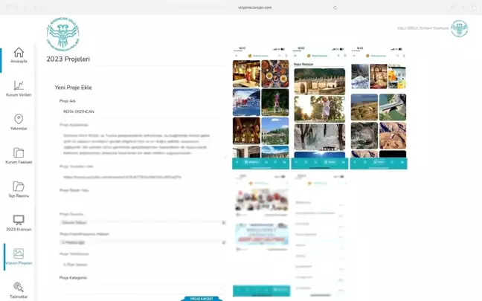Click the search icon in first phone header

click(x=280, y=56)
